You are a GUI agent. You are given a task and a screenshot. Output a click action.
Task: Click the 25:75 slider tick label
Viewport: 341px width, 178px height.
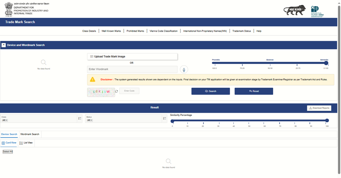coord(298,68)
